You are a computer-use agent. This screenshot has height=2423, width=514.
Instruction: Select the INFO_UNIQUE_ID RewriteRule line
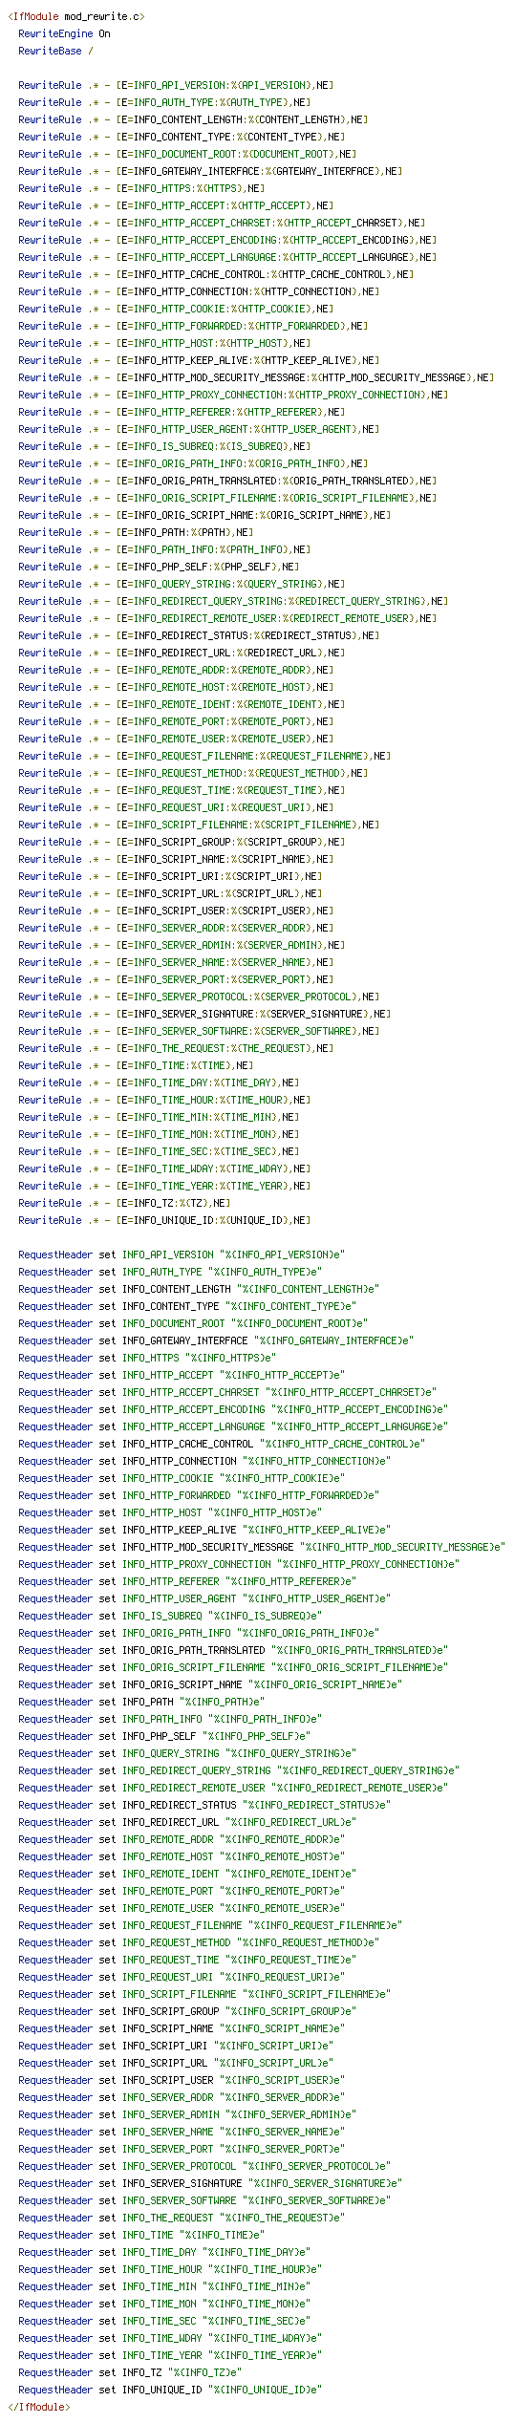[164, 1220]
